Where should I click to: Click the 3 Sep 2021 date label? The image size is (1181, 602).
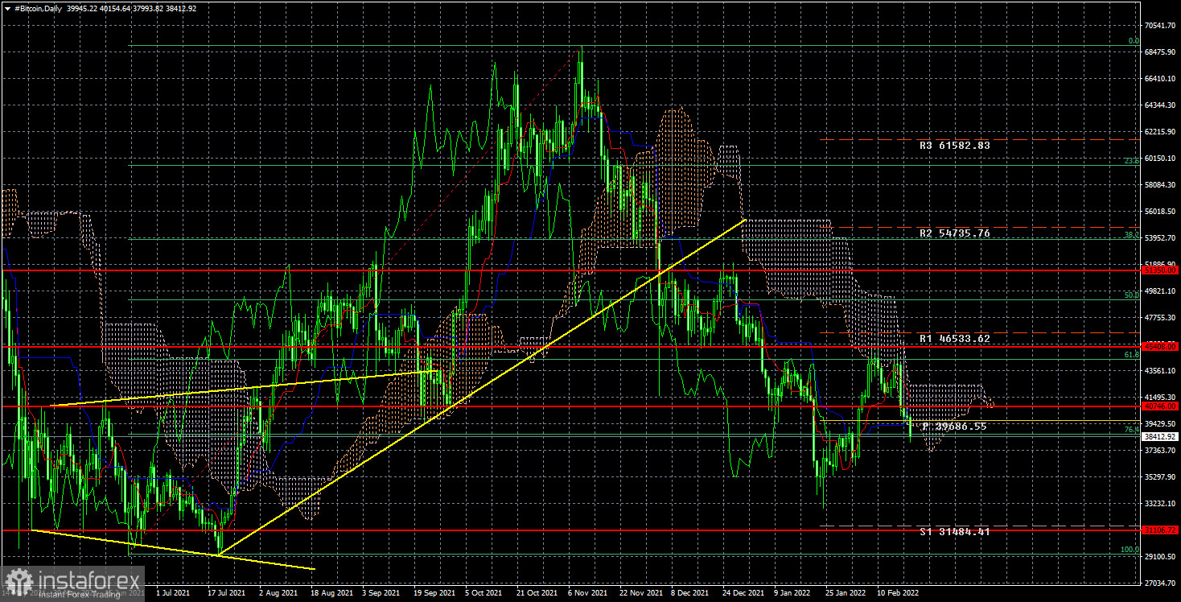coord(381,592)
